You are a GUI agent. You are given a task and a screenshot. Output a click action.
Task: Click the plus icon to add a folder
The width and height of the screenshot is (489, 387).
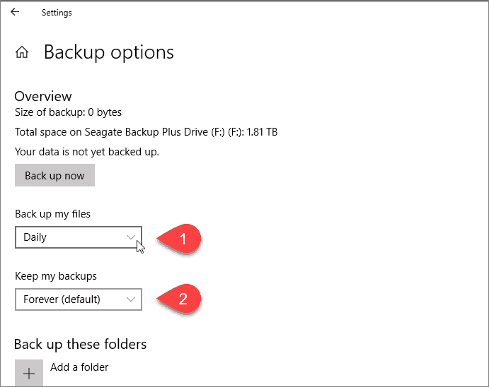29,373
